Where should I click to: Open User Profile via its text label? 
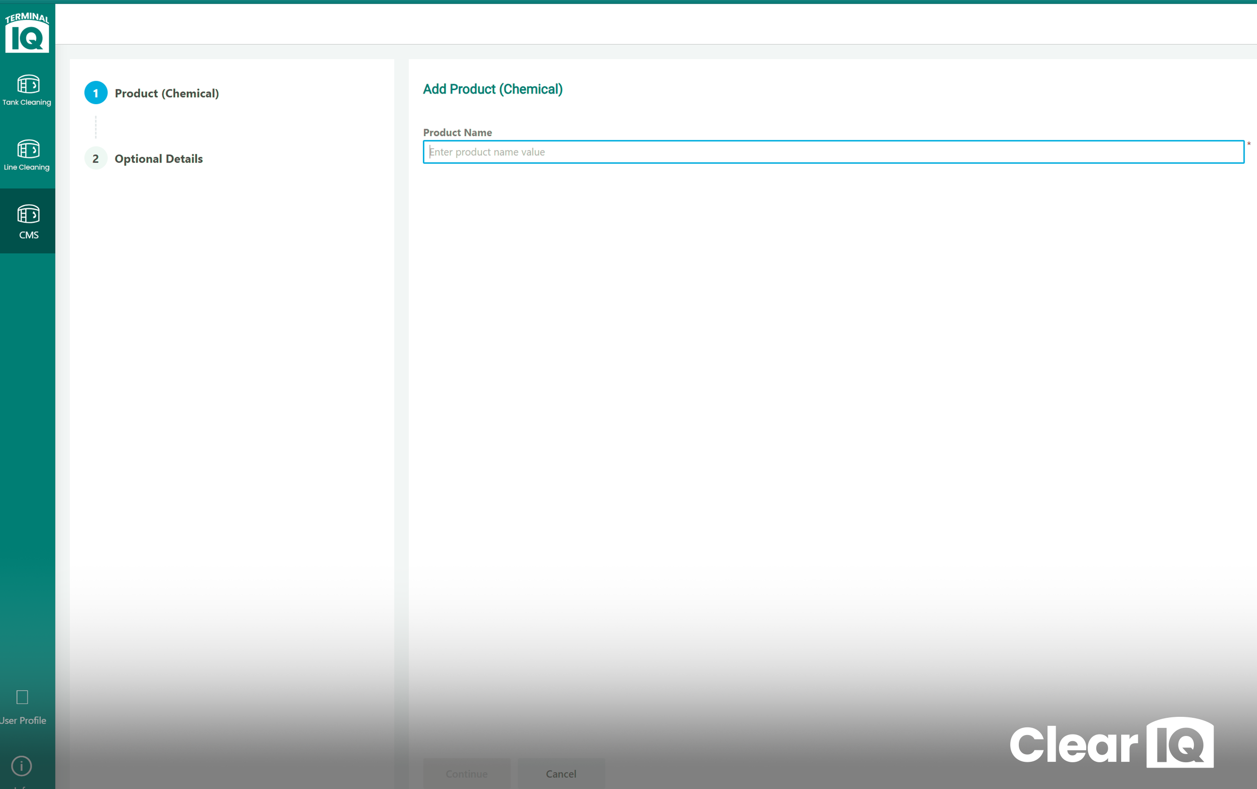[x=22, y=721]
